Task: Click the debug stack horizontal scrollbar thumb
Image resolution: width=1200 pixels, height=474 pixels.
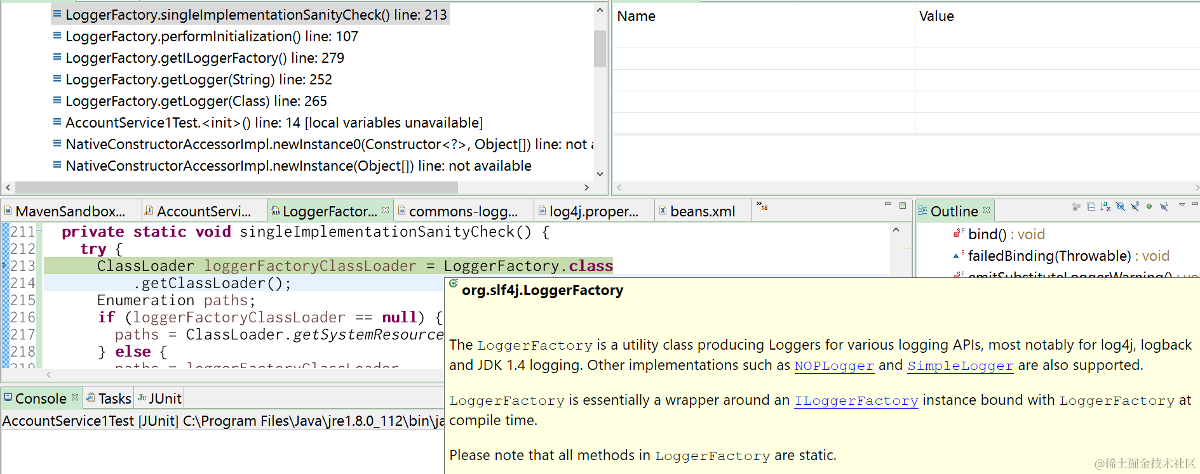Action: pyautogui.click(x=236, y=188)
